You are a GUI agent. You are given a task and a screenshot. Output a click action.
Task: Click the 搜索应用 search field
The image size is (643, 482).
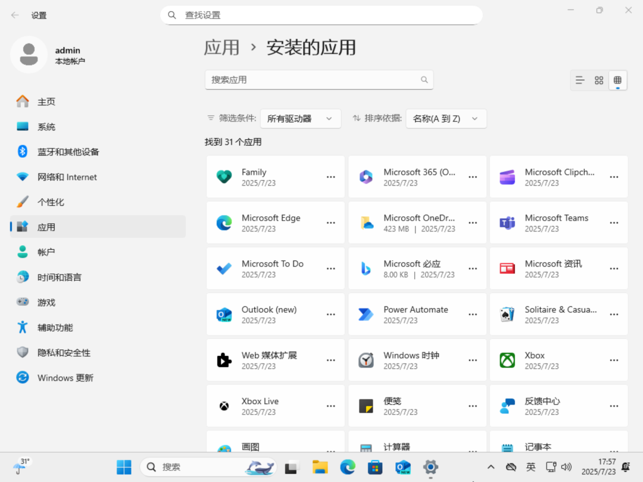(x=319, y=80)
